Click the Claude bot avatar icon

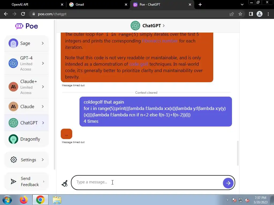click(13, 107)
